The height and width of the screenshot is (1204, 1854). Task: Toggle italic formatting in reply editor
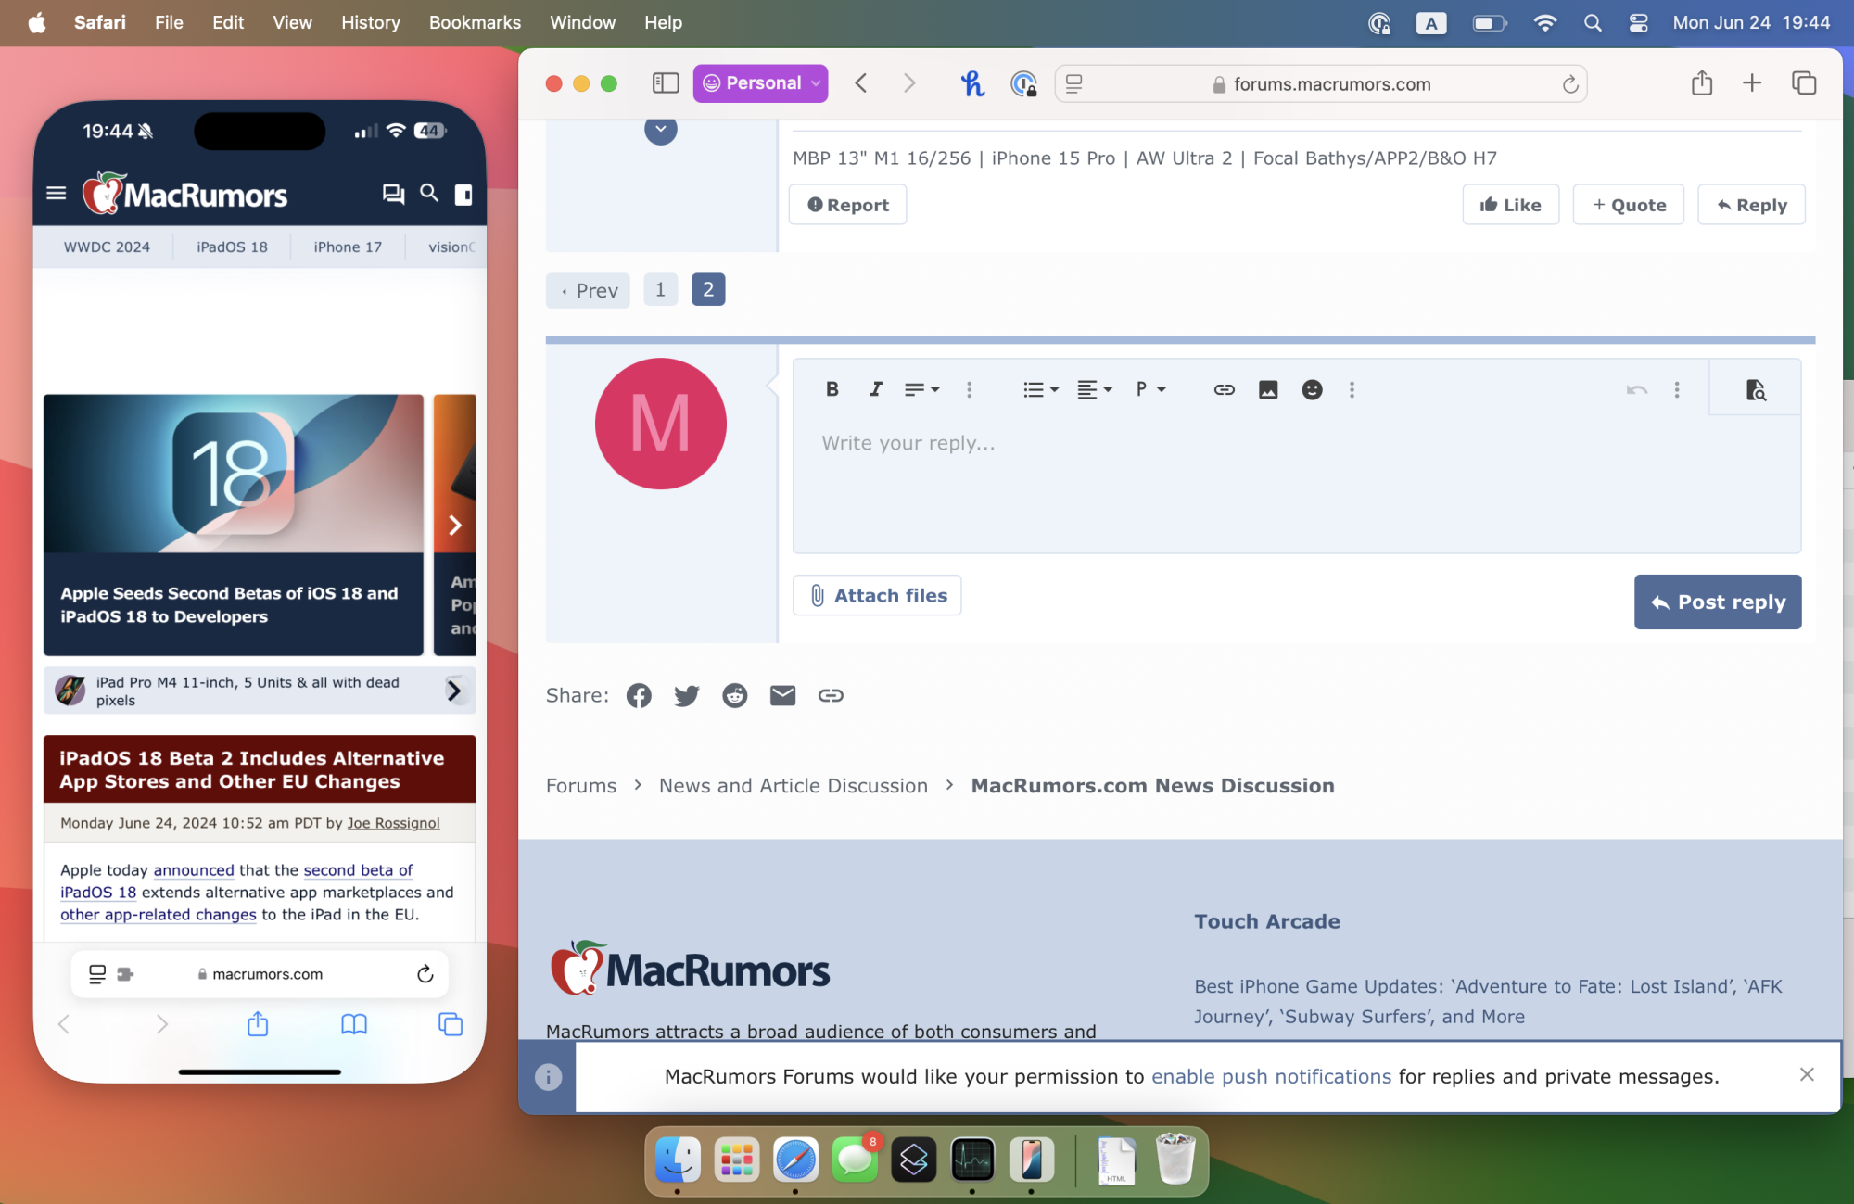875,389
